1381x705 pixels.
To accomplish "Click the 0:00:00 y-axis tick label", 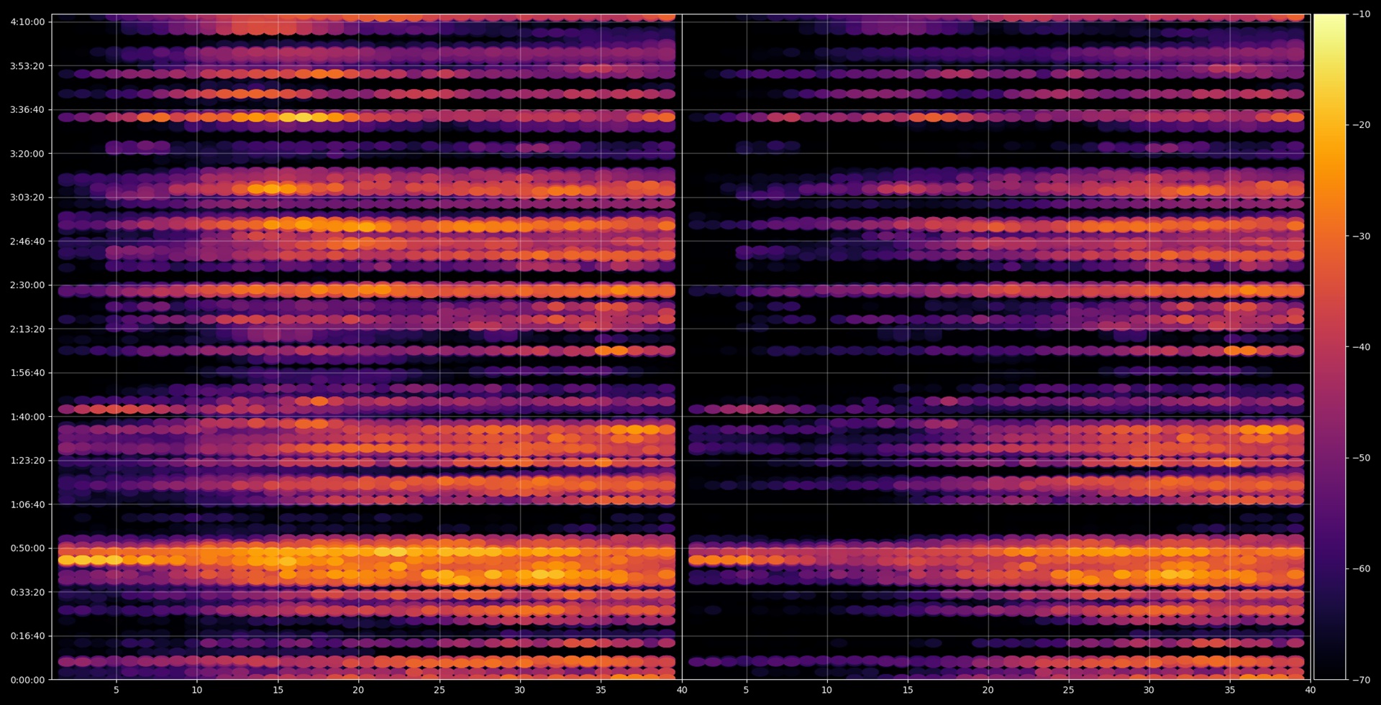I will pos(27,680).
